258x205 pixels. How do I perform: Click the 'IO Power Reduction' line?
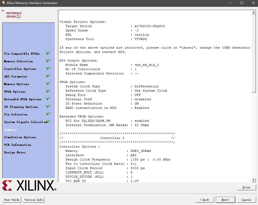(x=102, y=104)
